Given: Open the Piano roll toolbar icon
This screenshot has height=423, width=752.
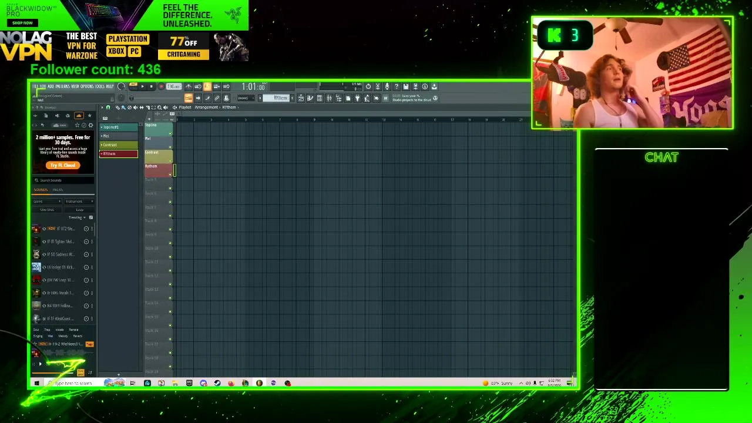Looking at the screenshot, I should [x=310, y=98].
